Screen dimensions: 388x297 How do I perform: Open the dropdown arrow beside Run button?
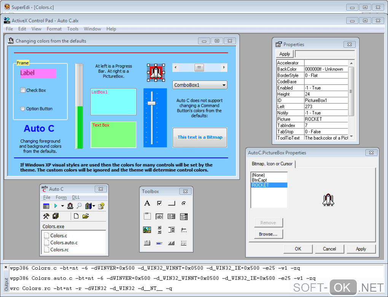[62, 206]
